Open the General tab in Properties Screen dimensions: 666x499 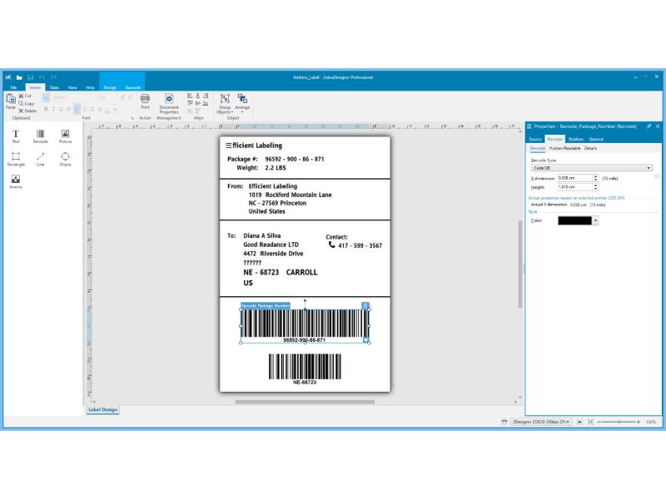click(x=596, y=139)
